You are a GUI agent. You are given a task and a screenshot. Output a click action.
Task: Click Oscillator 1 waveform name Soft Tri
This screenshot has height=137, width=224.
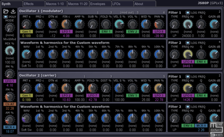tap(26, 66)
